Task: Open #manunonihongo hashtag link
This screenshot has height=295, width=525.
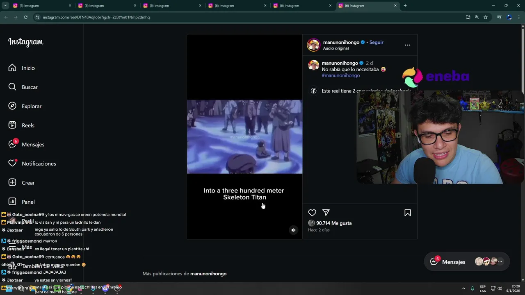Action: point(341,75)
